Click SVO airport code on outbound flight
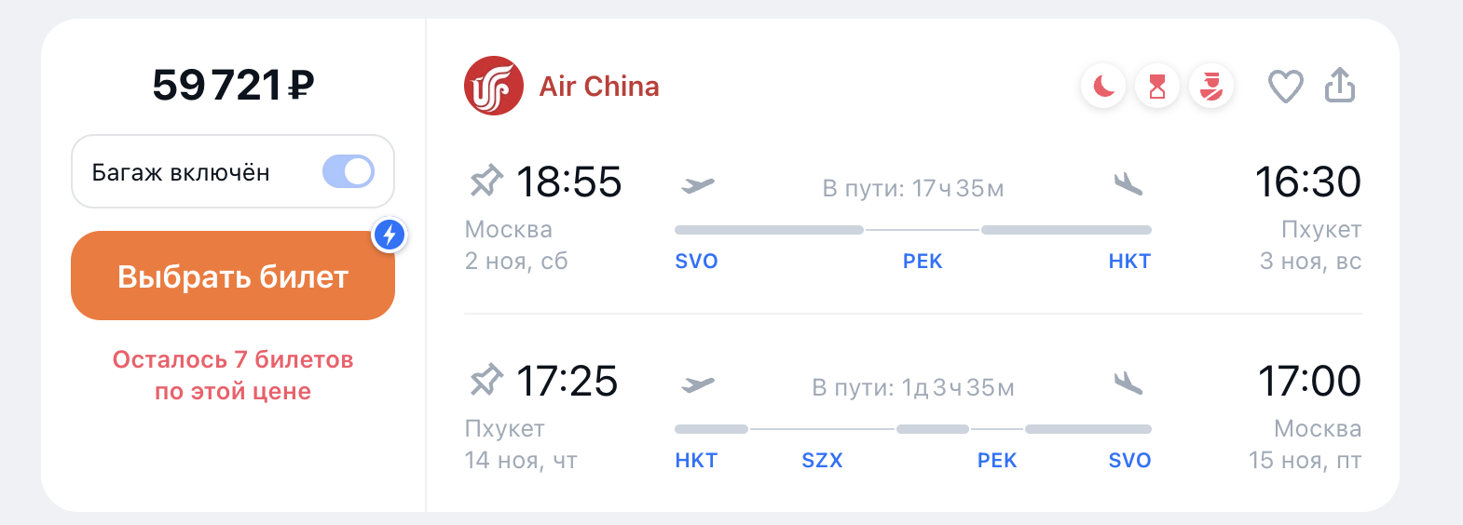The height and width of the screenshot is (525, 1463). [696, 262]
